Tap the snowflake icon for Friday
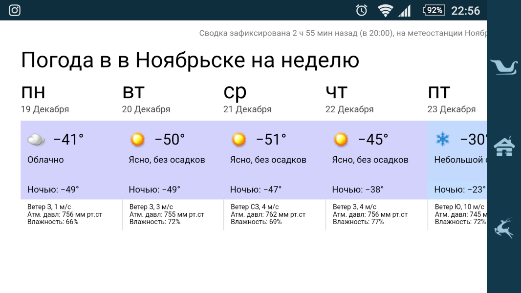Viewport: 521px width, 293px height. click(443, 140)
